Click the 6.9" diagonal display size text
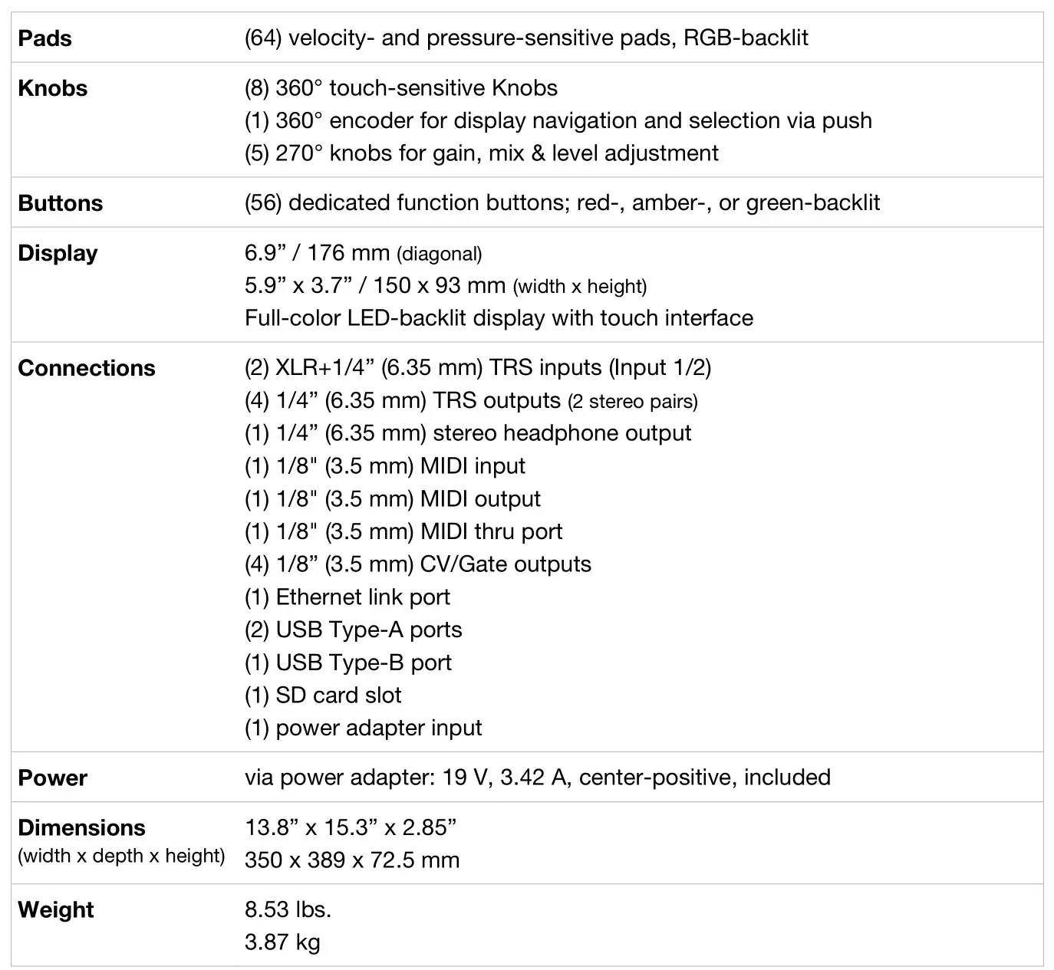The width and height of the screenshot is (1054, 970). (363, 253)
